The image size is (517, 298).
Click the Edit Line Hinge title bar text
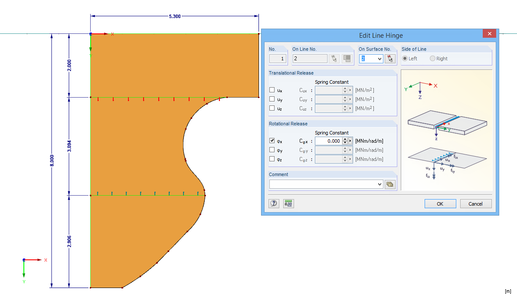coord(381,35)
